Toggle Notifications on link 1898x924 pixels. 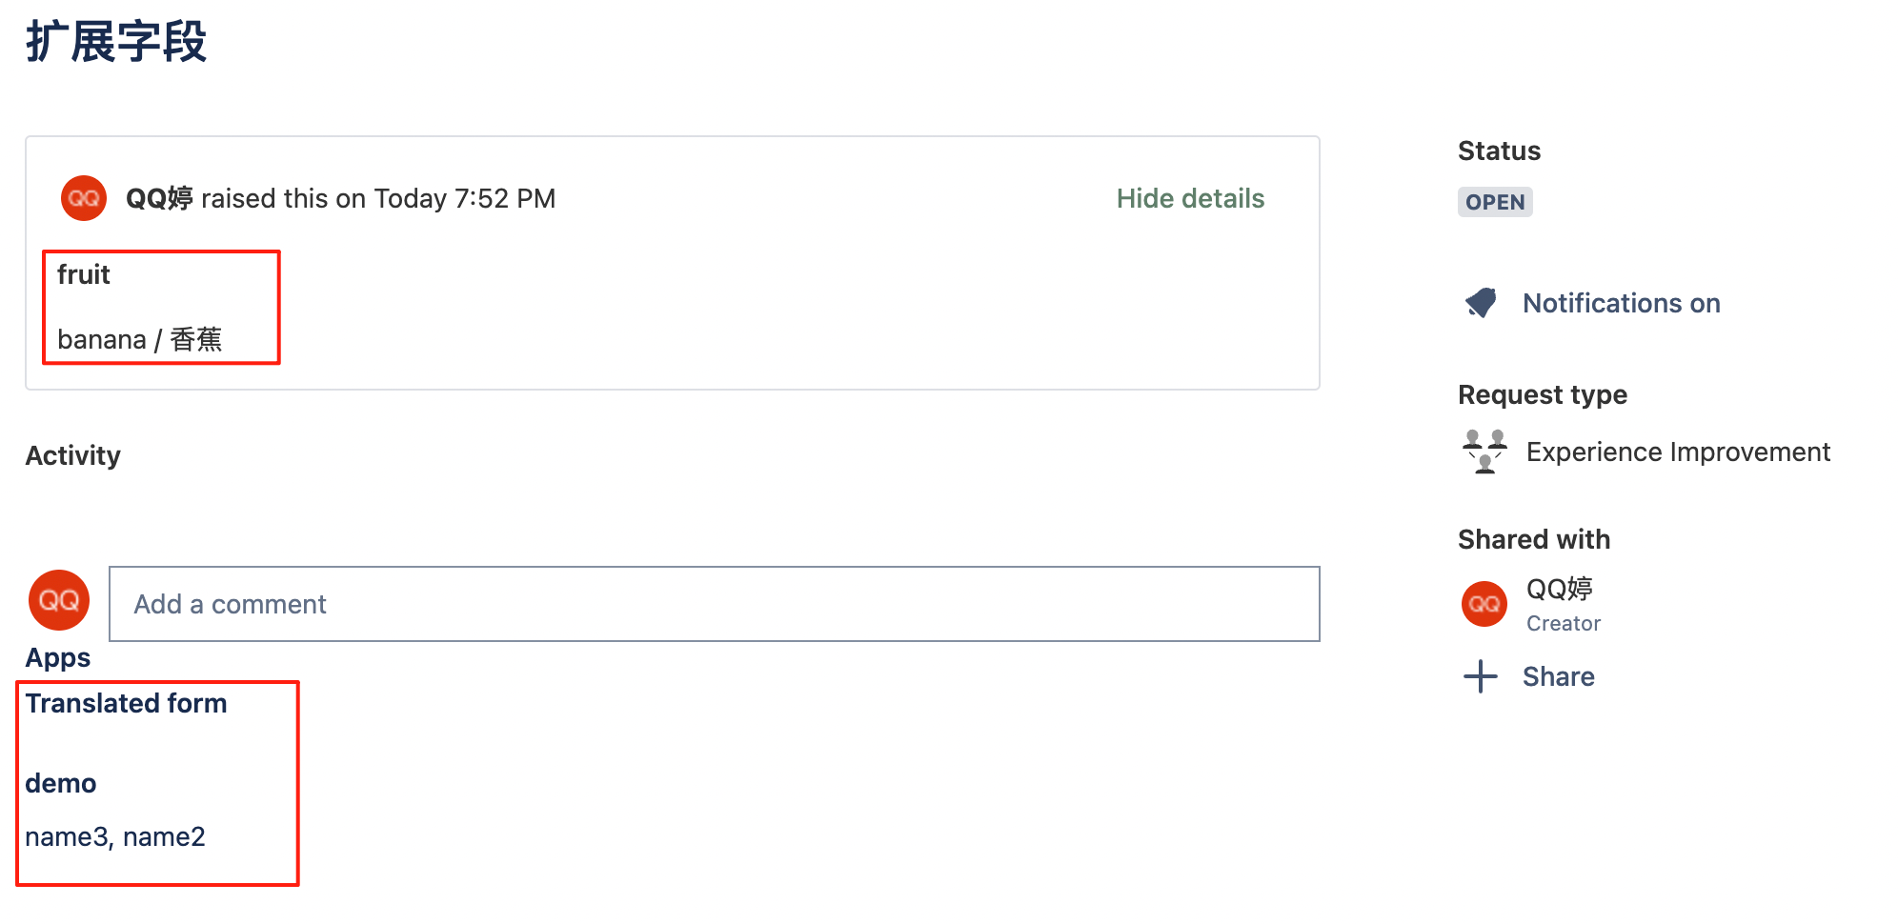click(1622, 303)
